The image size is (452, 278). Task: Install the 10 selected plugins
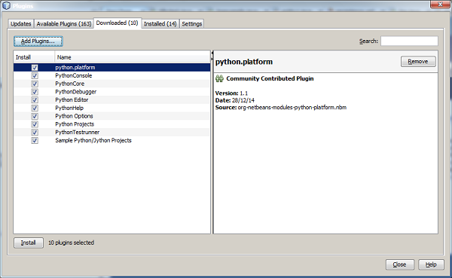[29, 243]
